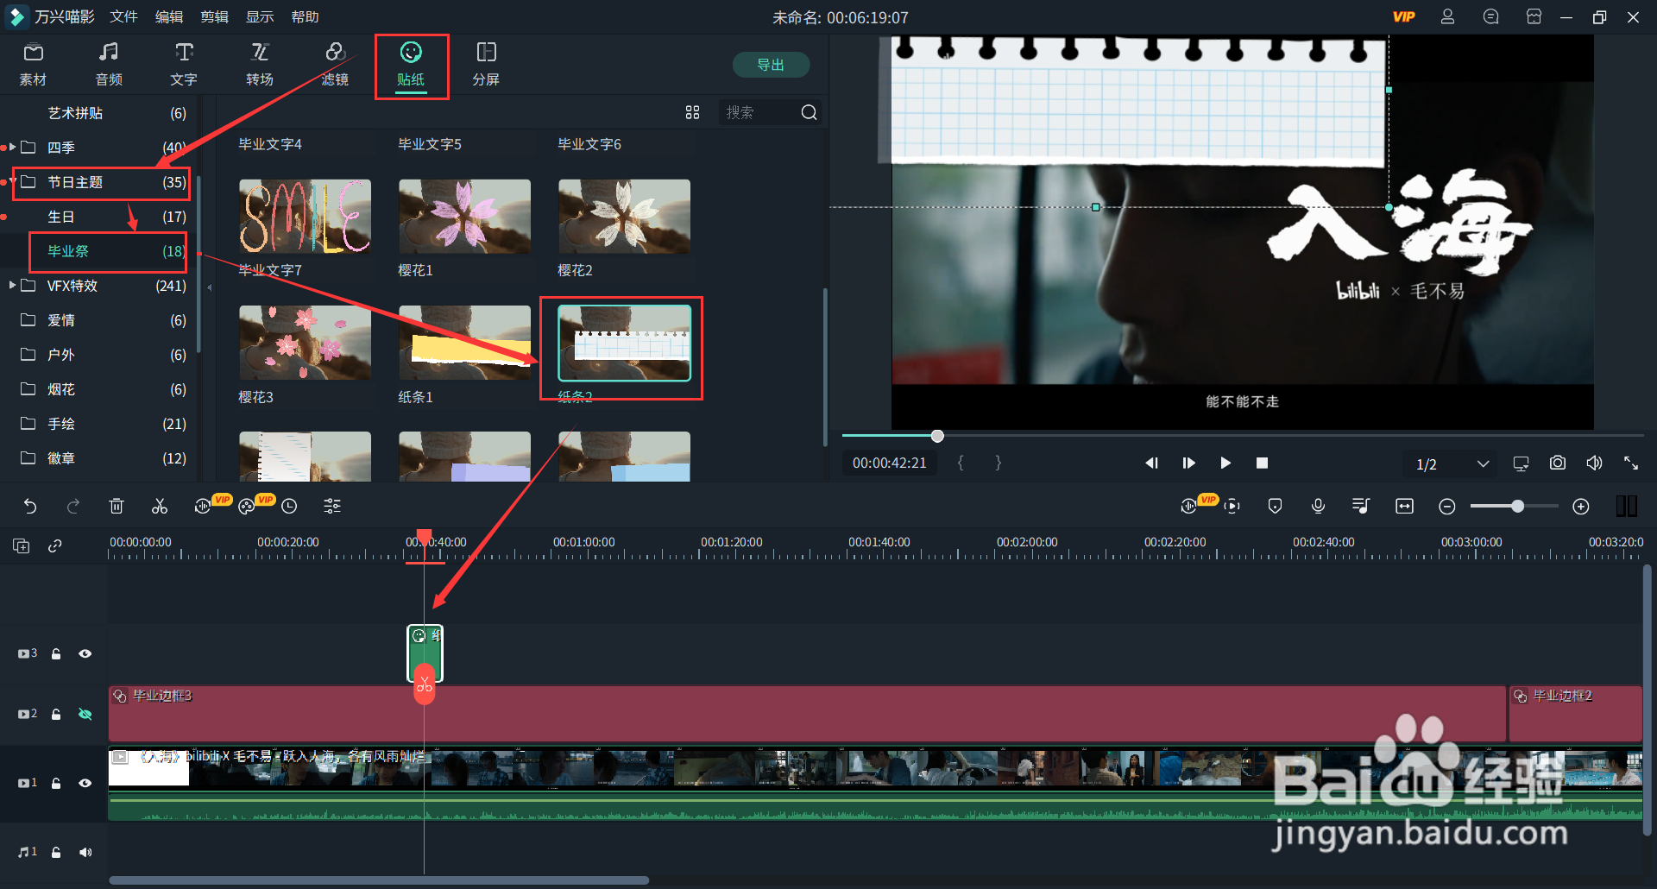Hide video track 3 with eye icon
The image size is (1657, 889).
(x=85, y=654)
